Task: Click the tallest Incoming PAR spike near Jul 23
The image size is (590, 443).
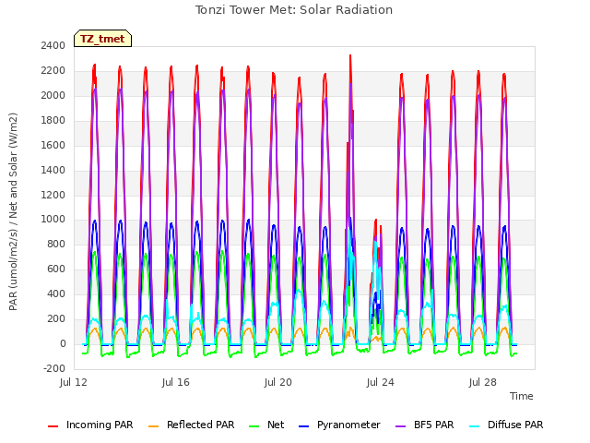Action: pyautogui.click(x=350, y=56)
